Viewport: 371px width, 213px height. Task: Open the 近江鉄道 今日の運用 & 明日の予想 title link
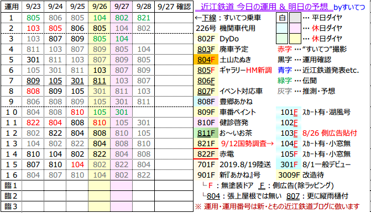tap(264, 7)
